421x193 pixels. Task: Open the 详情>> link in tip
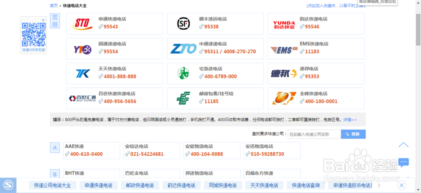350,120
